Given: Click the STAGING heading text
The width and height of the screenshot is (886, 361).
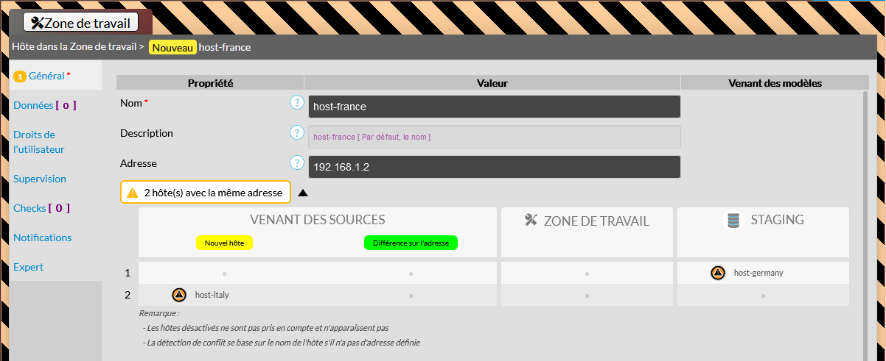Looking at the screenshot, I should pos(778,220).
